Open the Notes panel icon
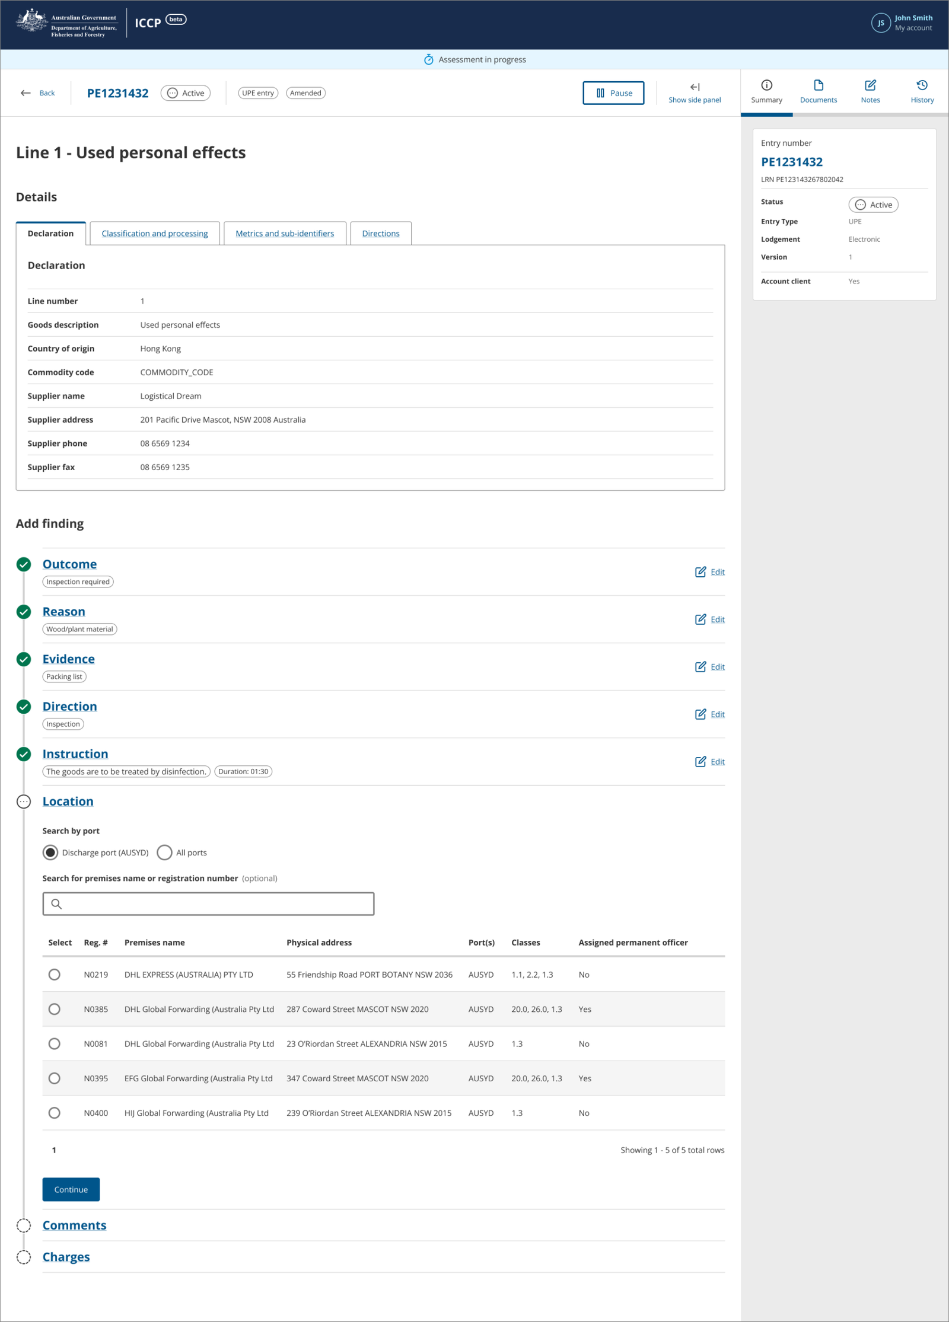949x1322 pixels. tap(870, 85)
